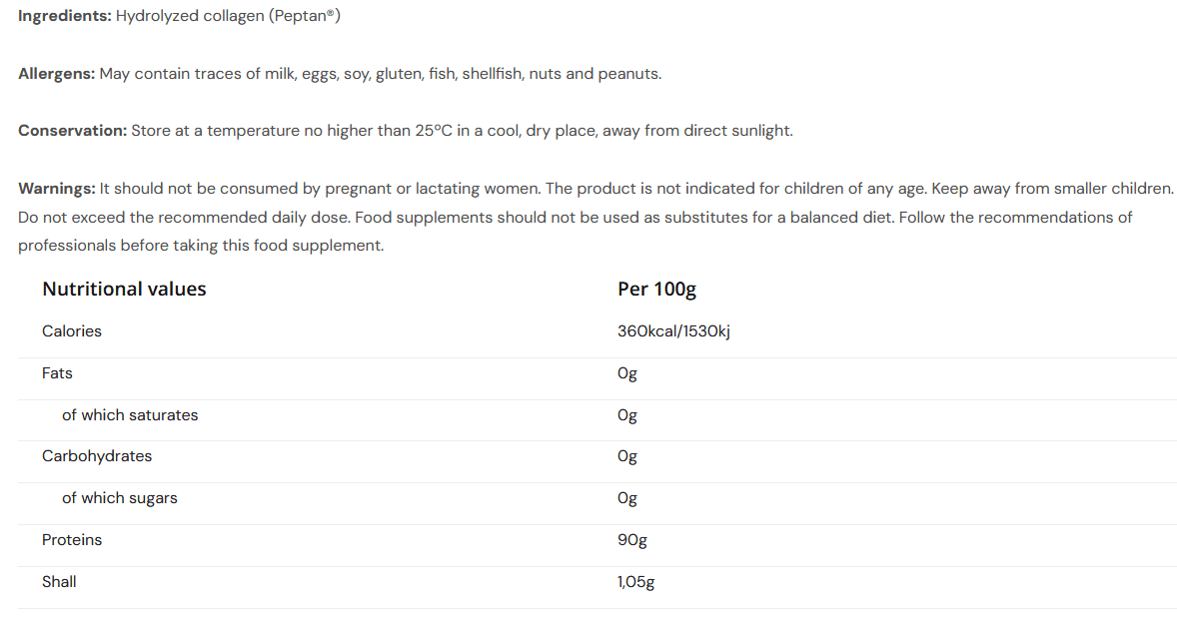Select the "Proteins" row label
The height and width of the screenshot is (627, 1177).
click(x=72, y=540)
